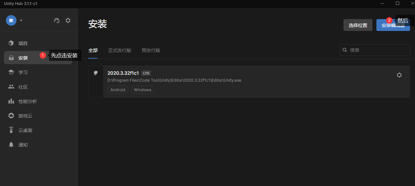Open 性能分析 in the sidebar

[38, 101]
